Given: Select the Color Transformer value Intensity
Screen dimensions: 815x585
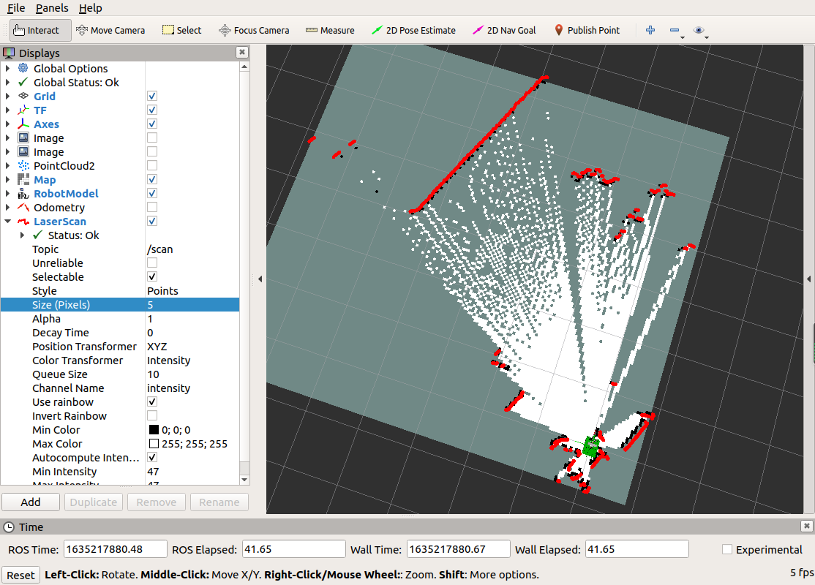Looking at the screenshot, I should click(168, 361).
